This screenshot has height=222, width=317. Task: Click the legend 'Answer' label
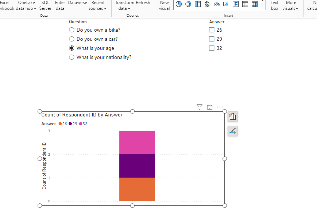point(49,124)
